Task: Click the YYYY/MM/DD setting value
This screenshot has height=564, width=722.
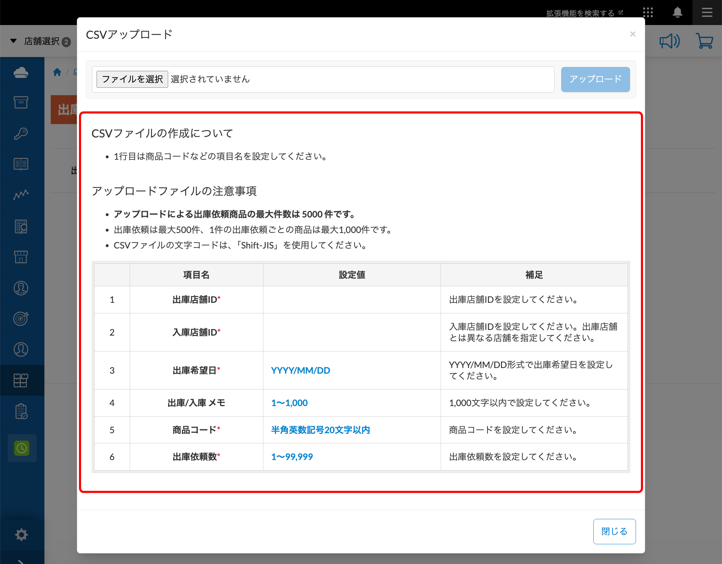Action: 300,370
